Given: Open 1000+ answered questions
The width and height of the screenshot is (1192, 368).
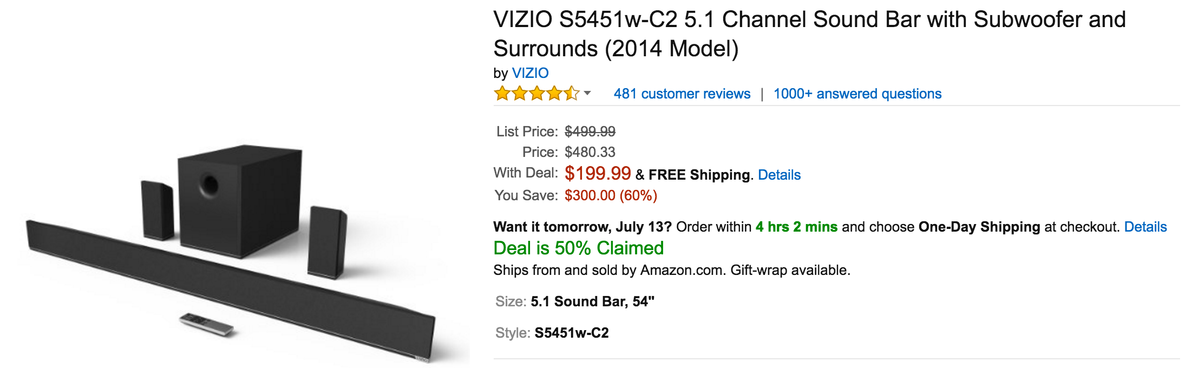Looking at the screenshot, I should tap(856, 93).
